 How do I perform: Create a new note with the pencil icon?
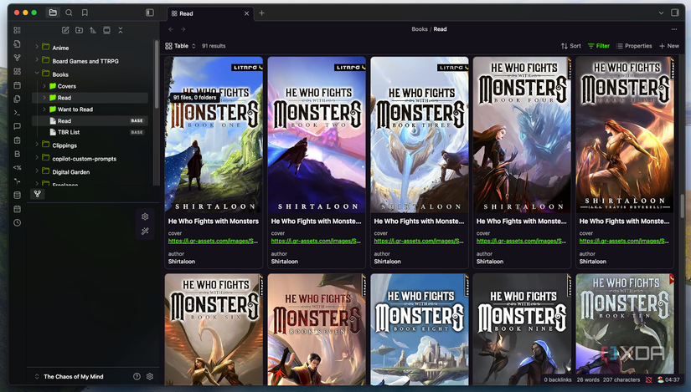(65, 30)
